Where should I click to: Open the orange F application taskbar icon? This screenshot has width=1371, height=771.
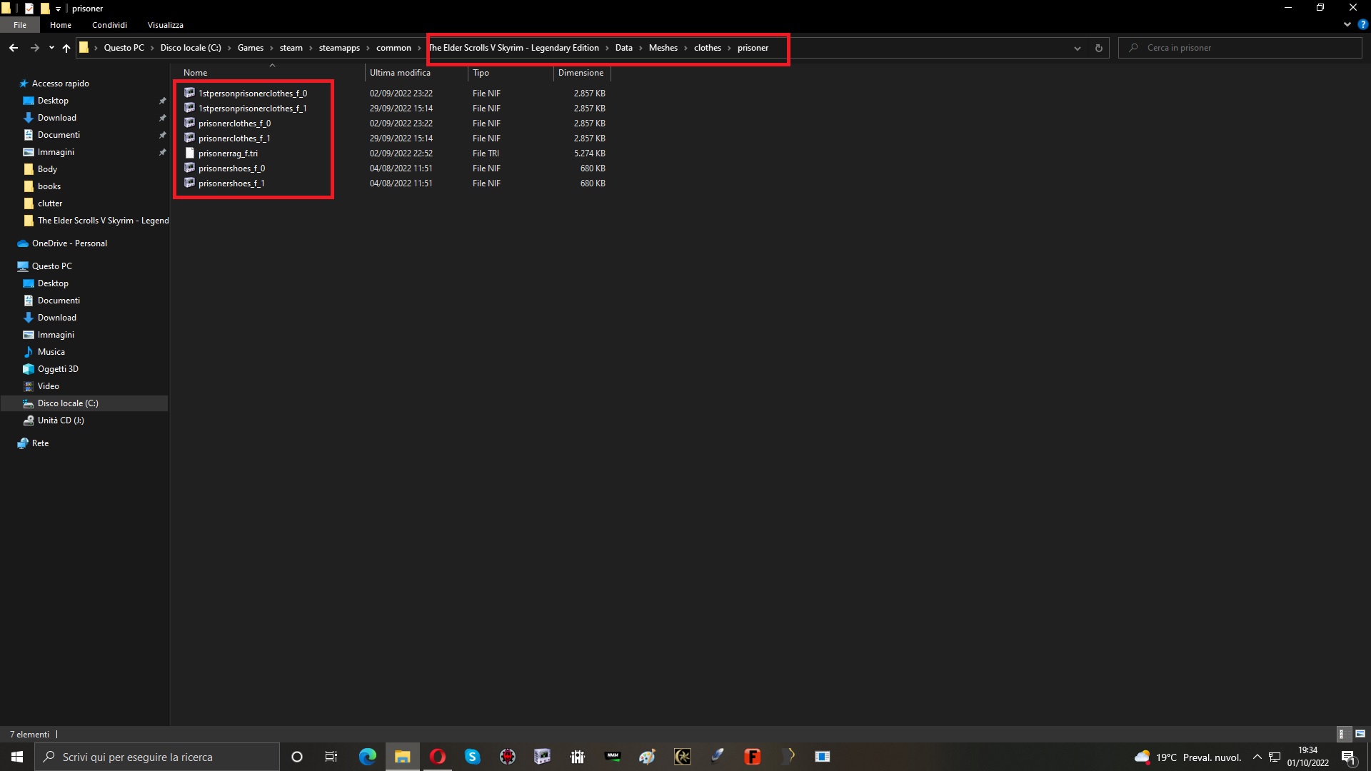[753, 757]
